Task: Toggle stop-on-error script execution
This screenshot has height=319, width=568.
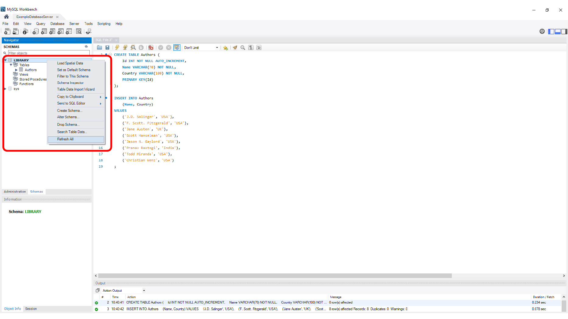Action: coord(151,47)
